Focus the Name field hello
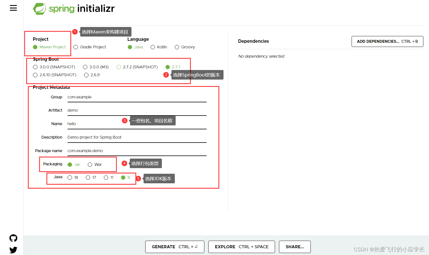This screenshot has height=255, width=429. (x=137, y=124)
